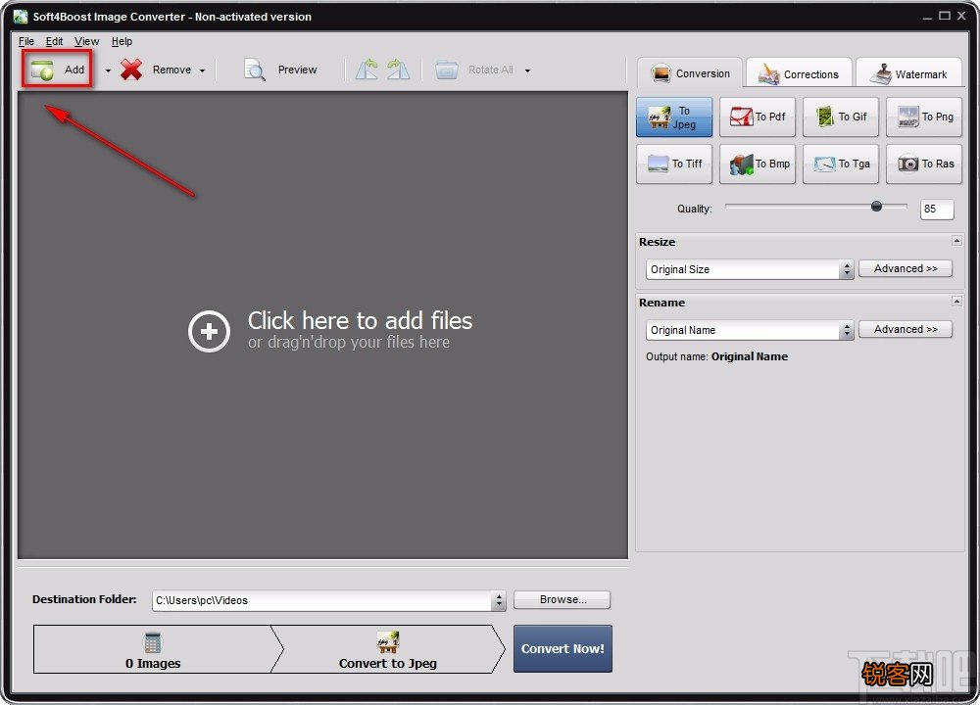Click the Preview magnifier button
Screen dimensions: 980x705
tap(280, 70)
